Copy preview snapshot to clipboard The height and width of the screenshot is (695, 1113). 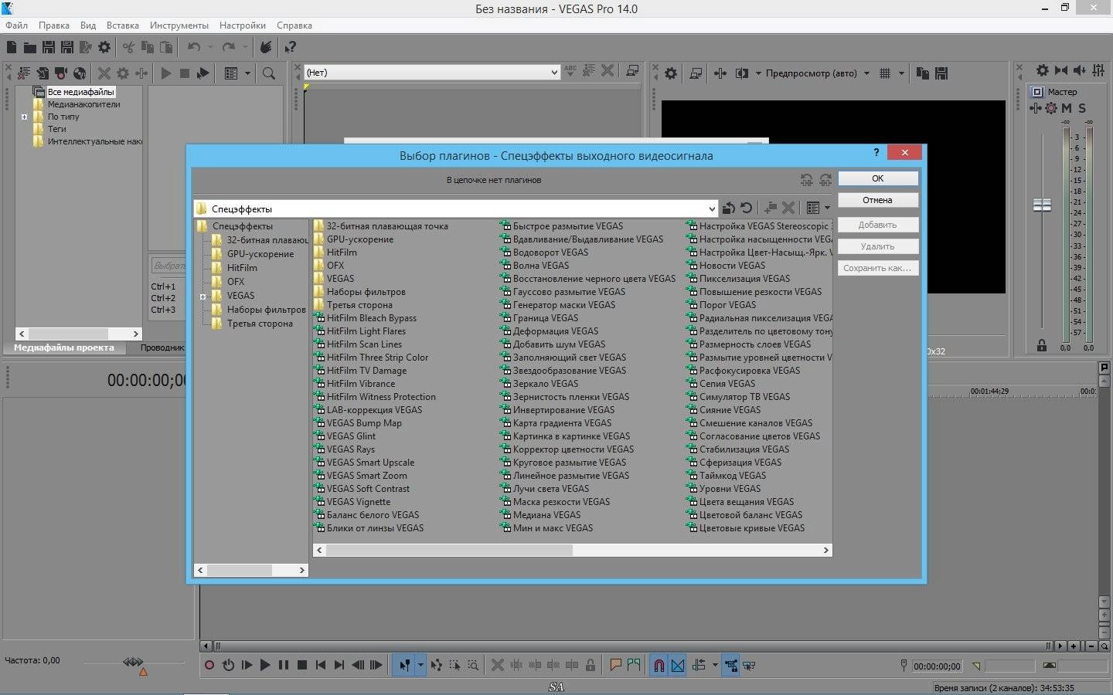click(x=922, y=73)
